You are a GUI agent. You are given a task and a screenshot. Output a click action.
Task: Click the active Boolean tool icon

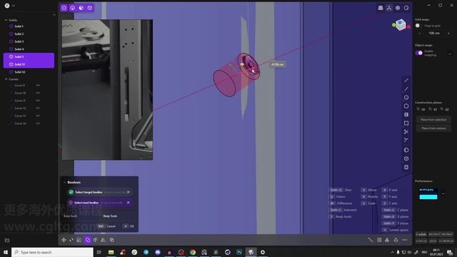(88, 240)
